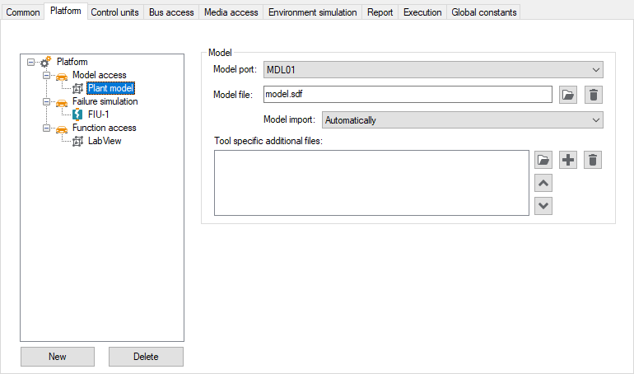634x374 pixels.
Task: Click the Model file input field
Action: click(408, 94)
